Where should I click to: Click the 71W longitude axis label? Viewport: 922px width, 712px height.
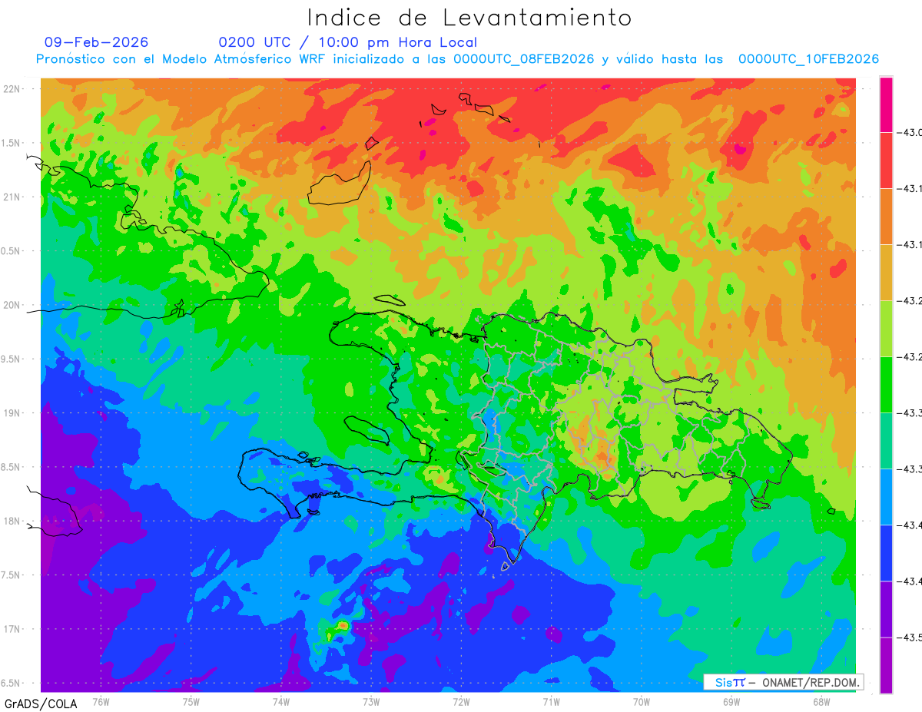click(551, 701)
